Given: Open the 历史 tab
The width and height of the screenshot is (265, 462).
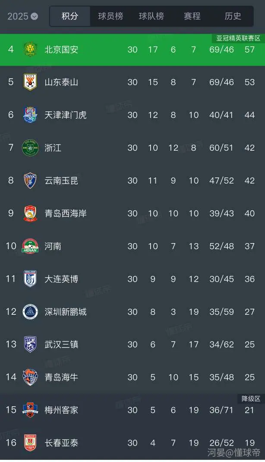Looking at the screenshot, I should [x=233, y=16].
